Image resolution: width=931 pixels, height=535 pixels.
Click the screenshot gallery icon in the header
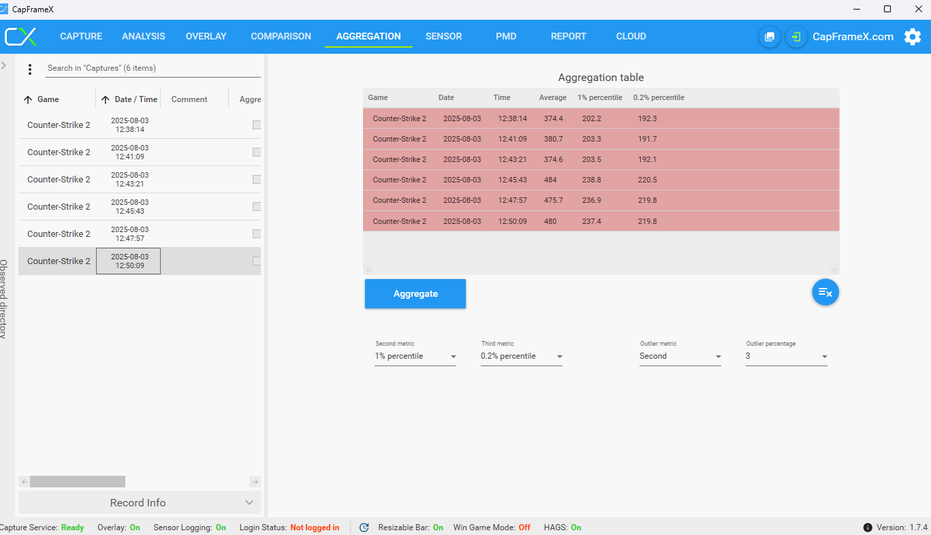pyautogui.click(x=769, y=36)
